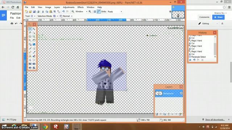Click the Deselect toolbar icon

click(59, 12)
